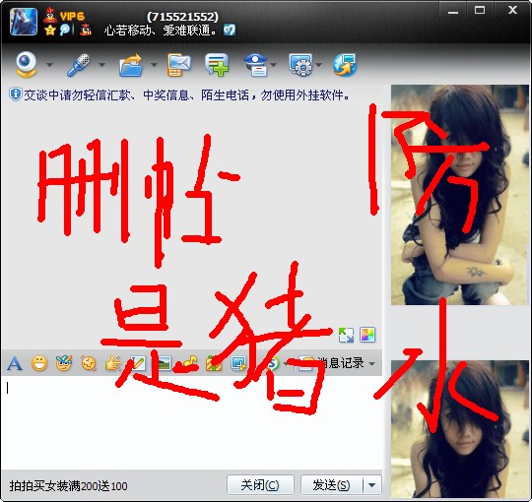Click the 关闭(C) close chat button
Viewport: 532px width, 502px height.
pos(260,485)
